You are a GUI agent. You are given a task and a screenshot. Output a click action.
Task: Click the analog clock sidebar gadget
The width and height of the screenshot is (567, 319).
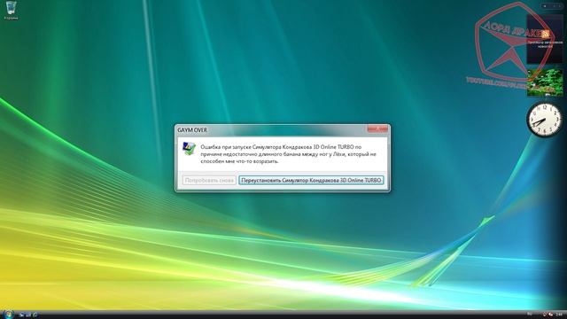click(545, 120)
